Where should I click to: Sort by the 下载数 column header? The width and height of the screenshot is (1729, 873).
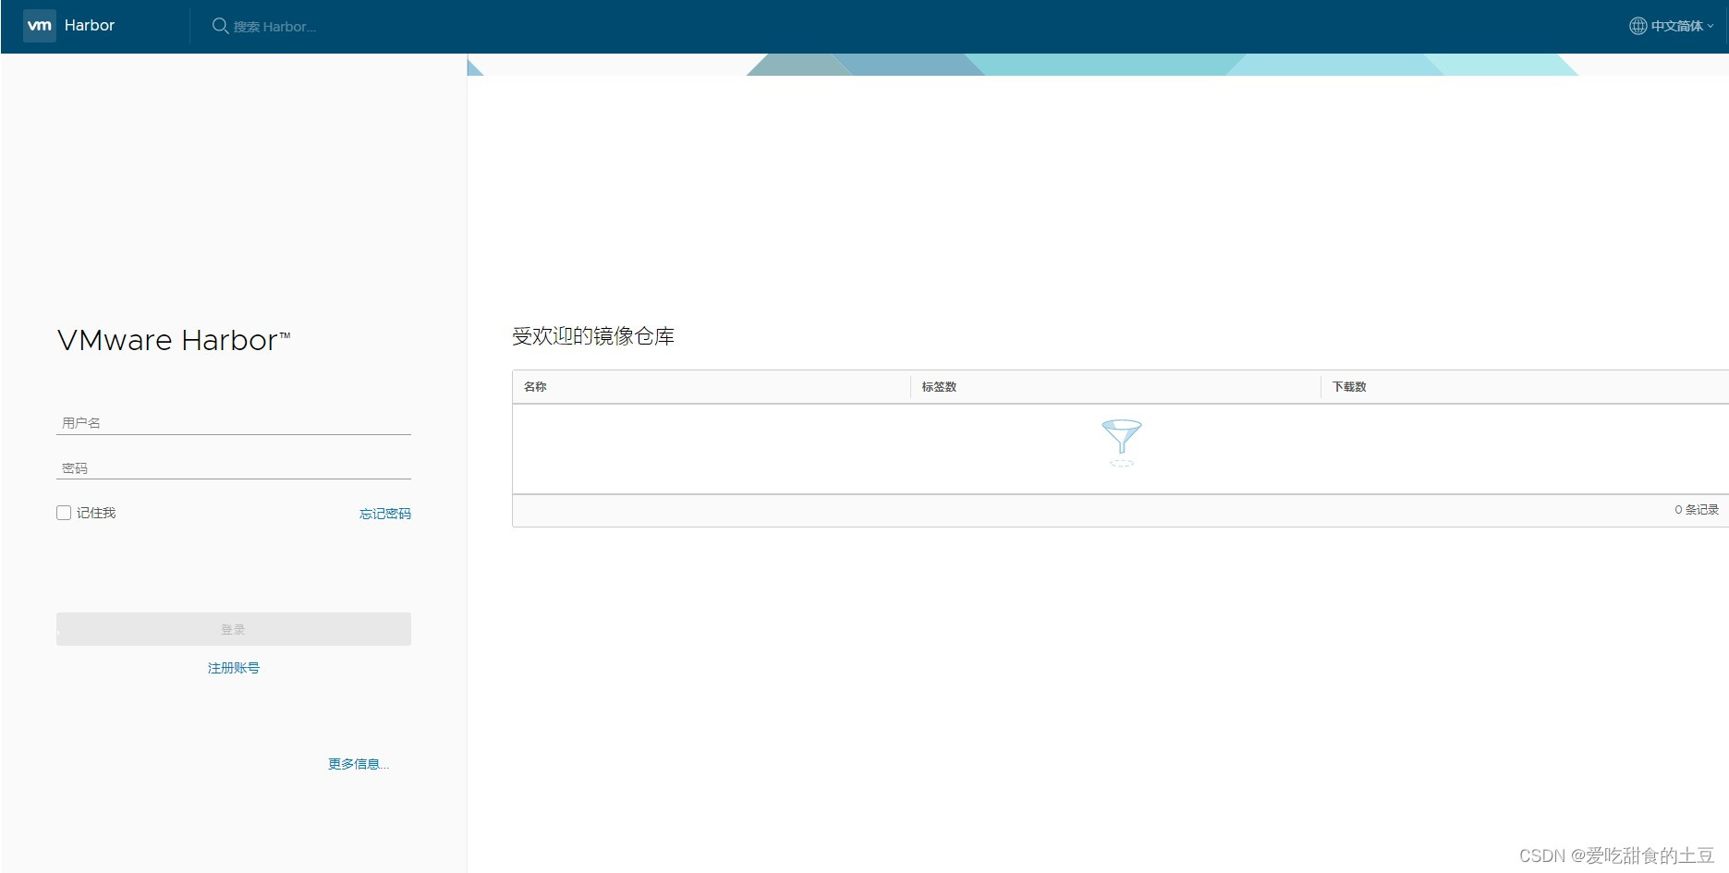pos(1349,387)
